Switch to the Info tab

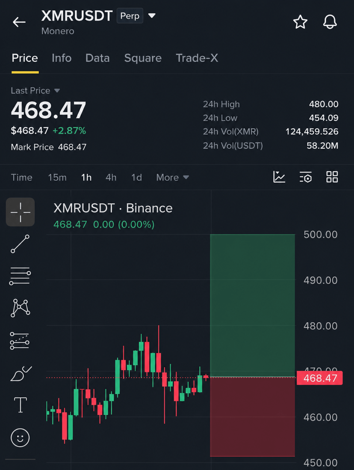[x=62, y=58]
